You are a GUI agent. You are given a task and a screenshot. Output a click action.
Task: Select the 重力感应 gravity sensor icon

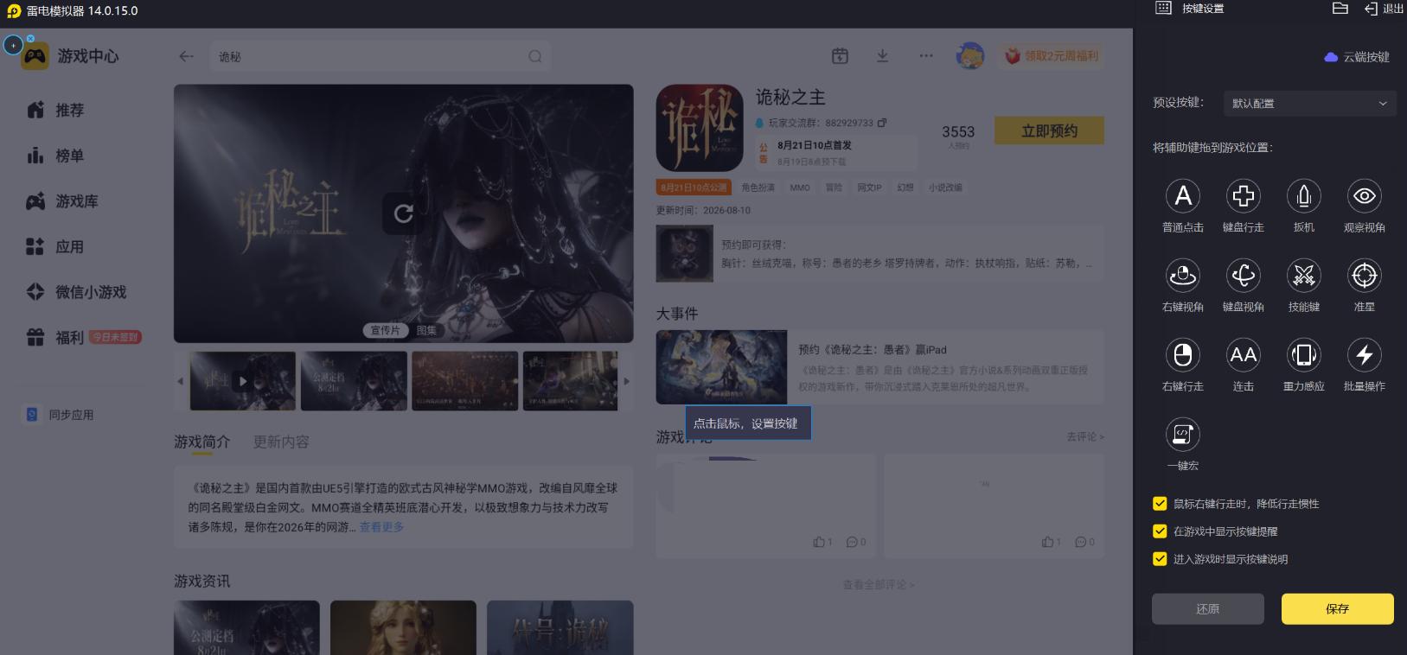pos(1304,355)
